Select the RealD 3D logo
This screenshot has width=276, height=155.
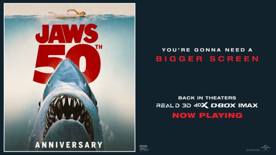pos(174,105)
